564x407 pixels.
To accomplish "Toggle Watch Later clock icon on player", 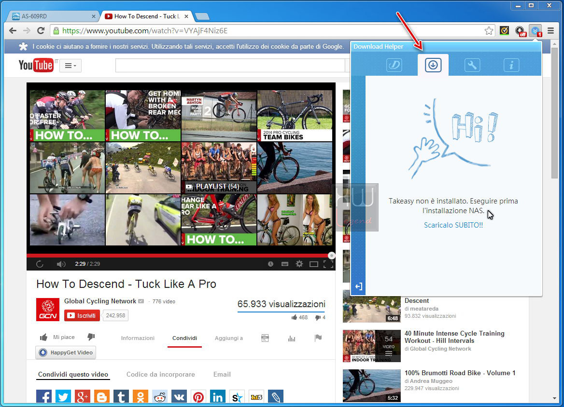I will (270, 264).
